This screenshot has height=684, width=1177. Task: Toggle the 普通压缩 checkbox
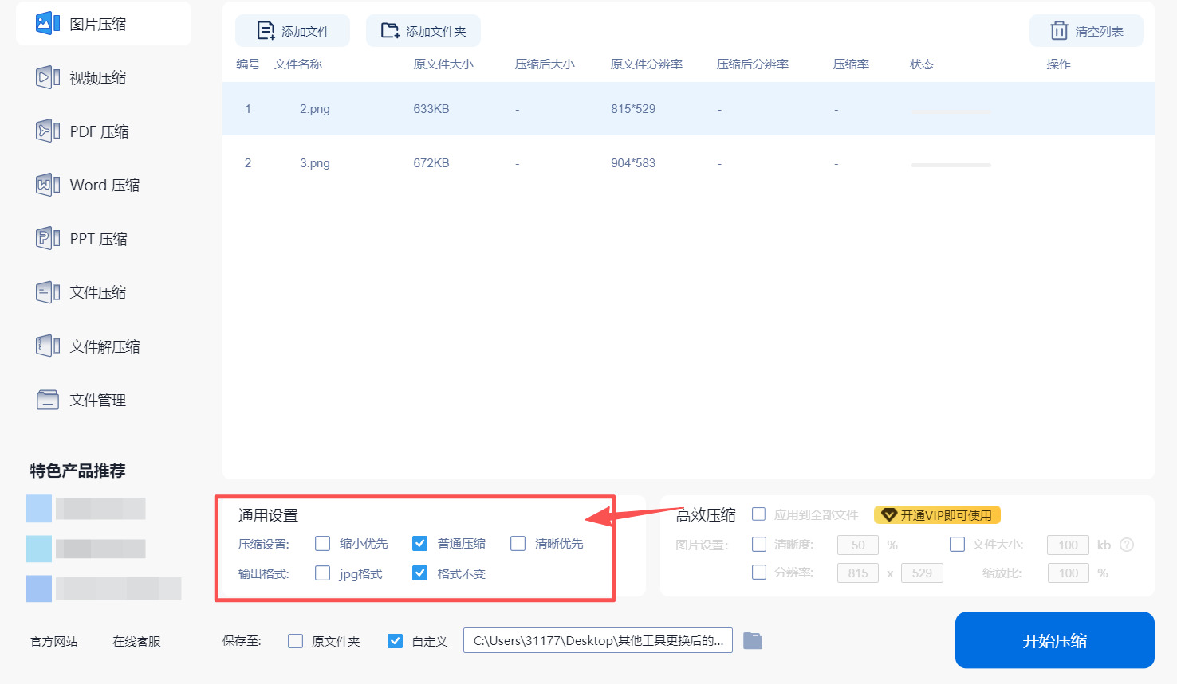tap(420, 544)
